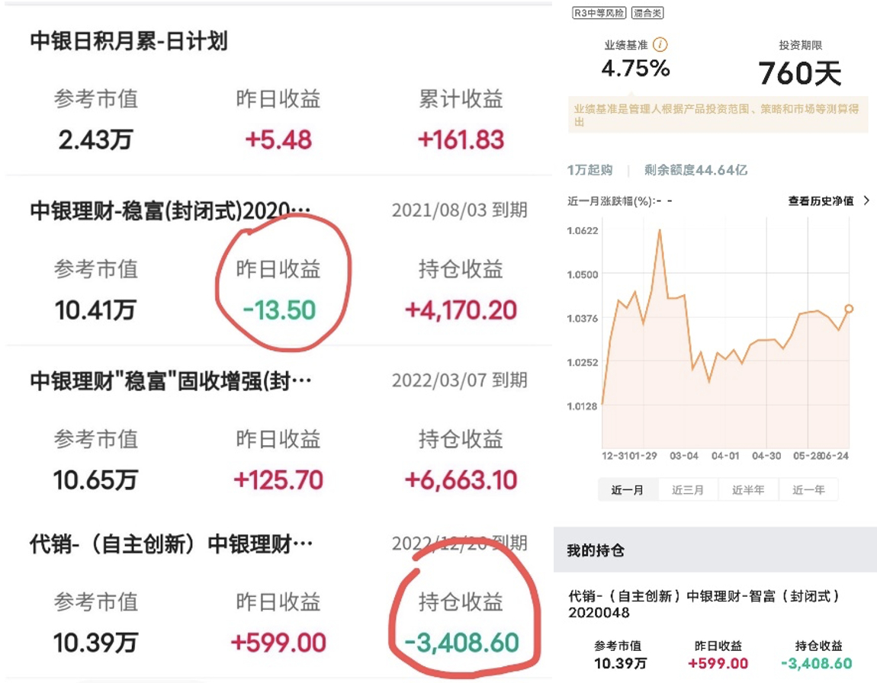Select the 近一月 tab

[x=628, y=490]
